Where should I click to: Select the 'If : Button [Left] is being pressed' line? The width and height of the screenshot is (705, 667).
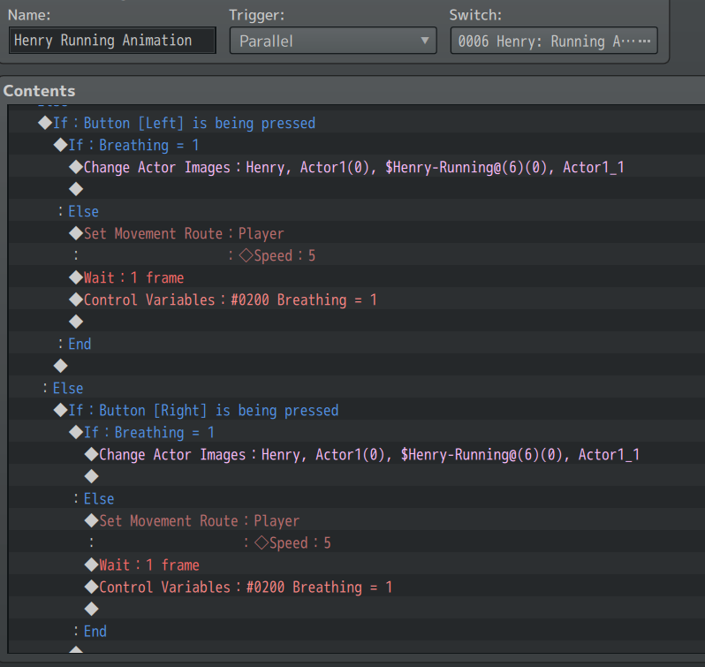click(x=357, y=123)
